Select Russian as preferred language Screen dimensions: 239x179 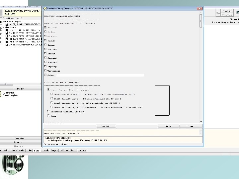[x=45, y=58]
